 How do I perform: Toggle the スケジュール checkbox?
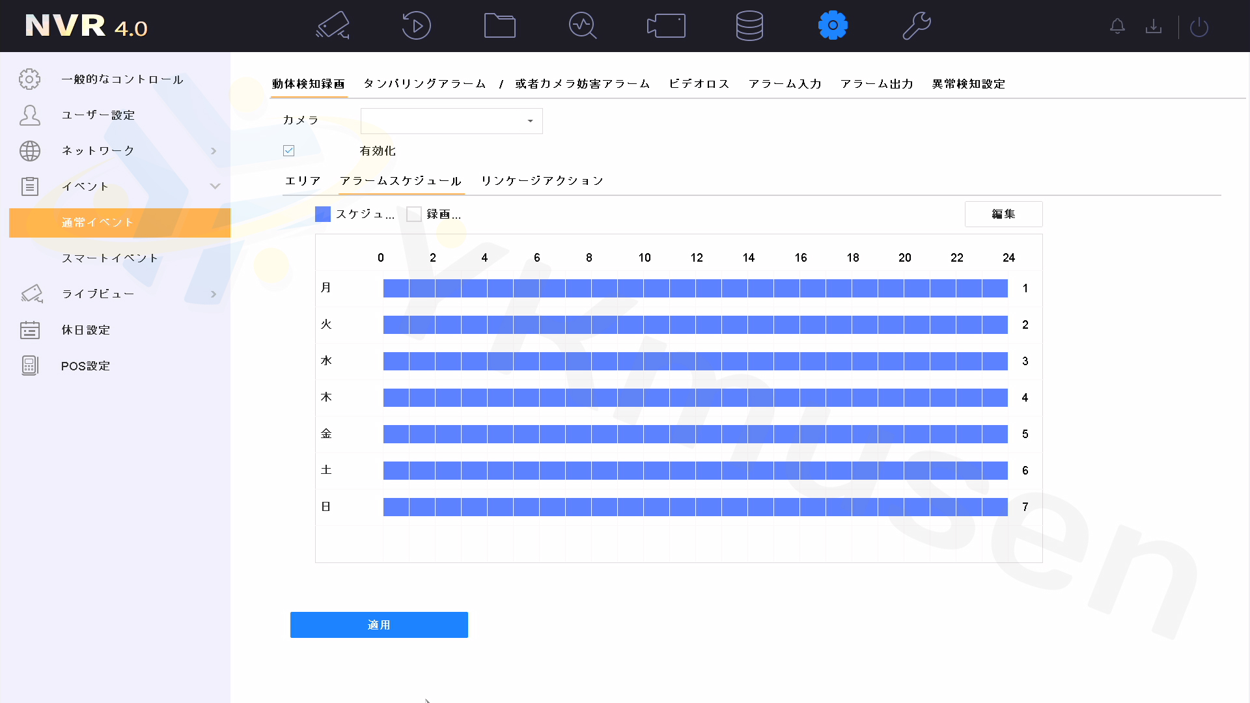[x=322, y=214]
